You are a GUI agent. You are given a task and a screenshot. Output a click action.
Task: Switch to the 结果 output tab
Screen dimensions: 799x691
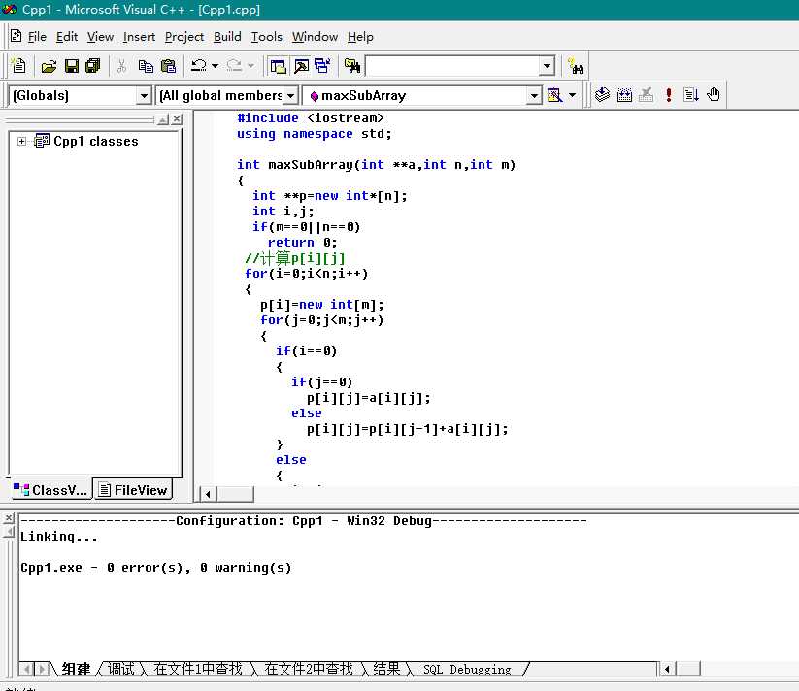coord(386,669)
